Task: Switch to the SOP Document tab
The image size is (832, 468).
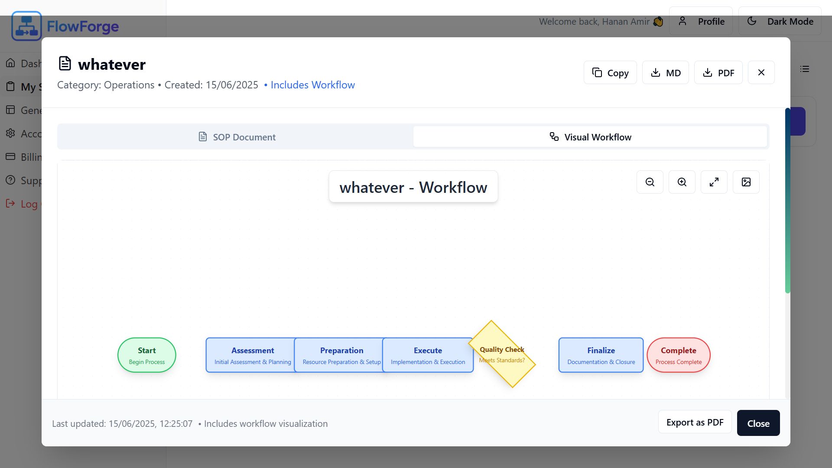Action: tap(237, 137)
